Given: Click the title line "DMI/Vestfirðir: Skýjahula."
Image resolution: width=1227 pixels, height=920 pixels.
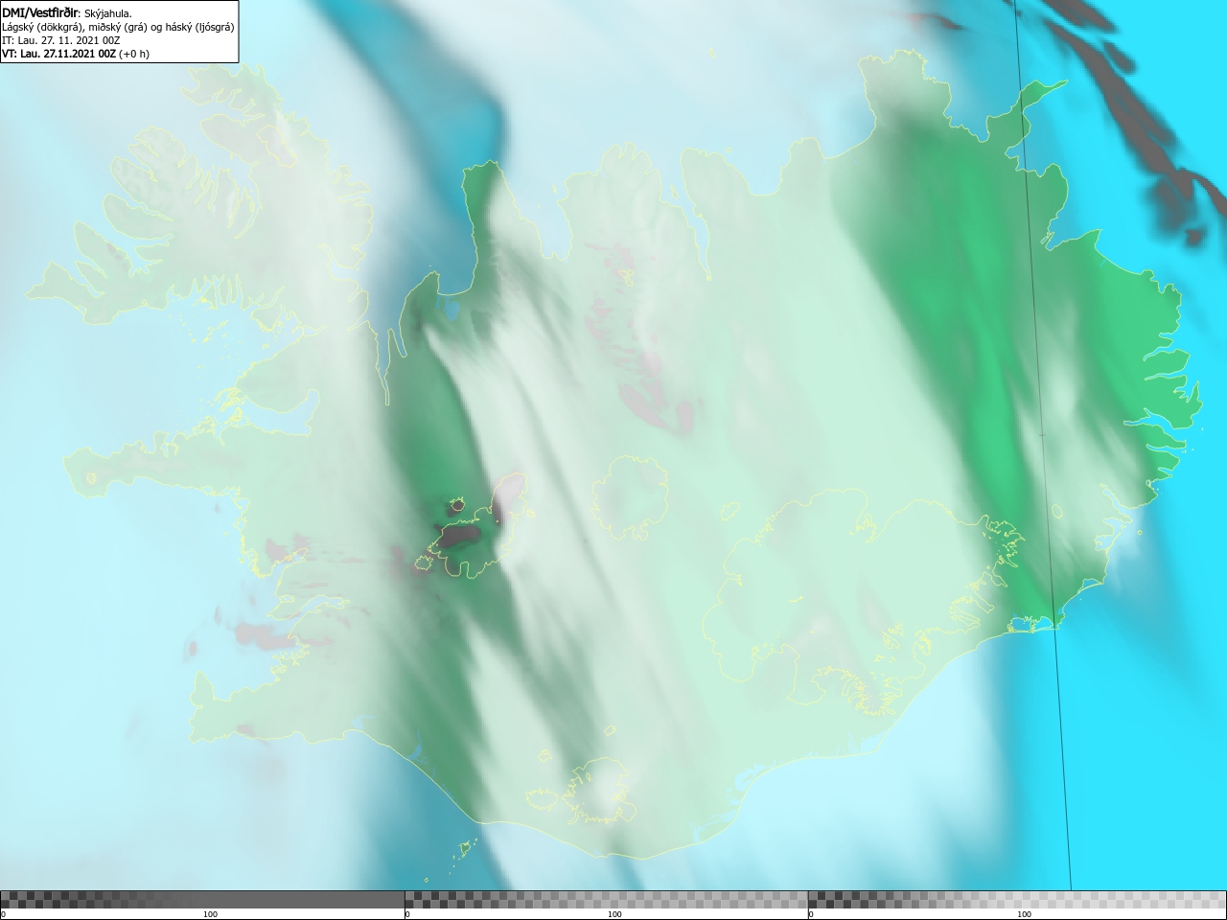Looking at the screenshot, I should click(x=67, y=13).
